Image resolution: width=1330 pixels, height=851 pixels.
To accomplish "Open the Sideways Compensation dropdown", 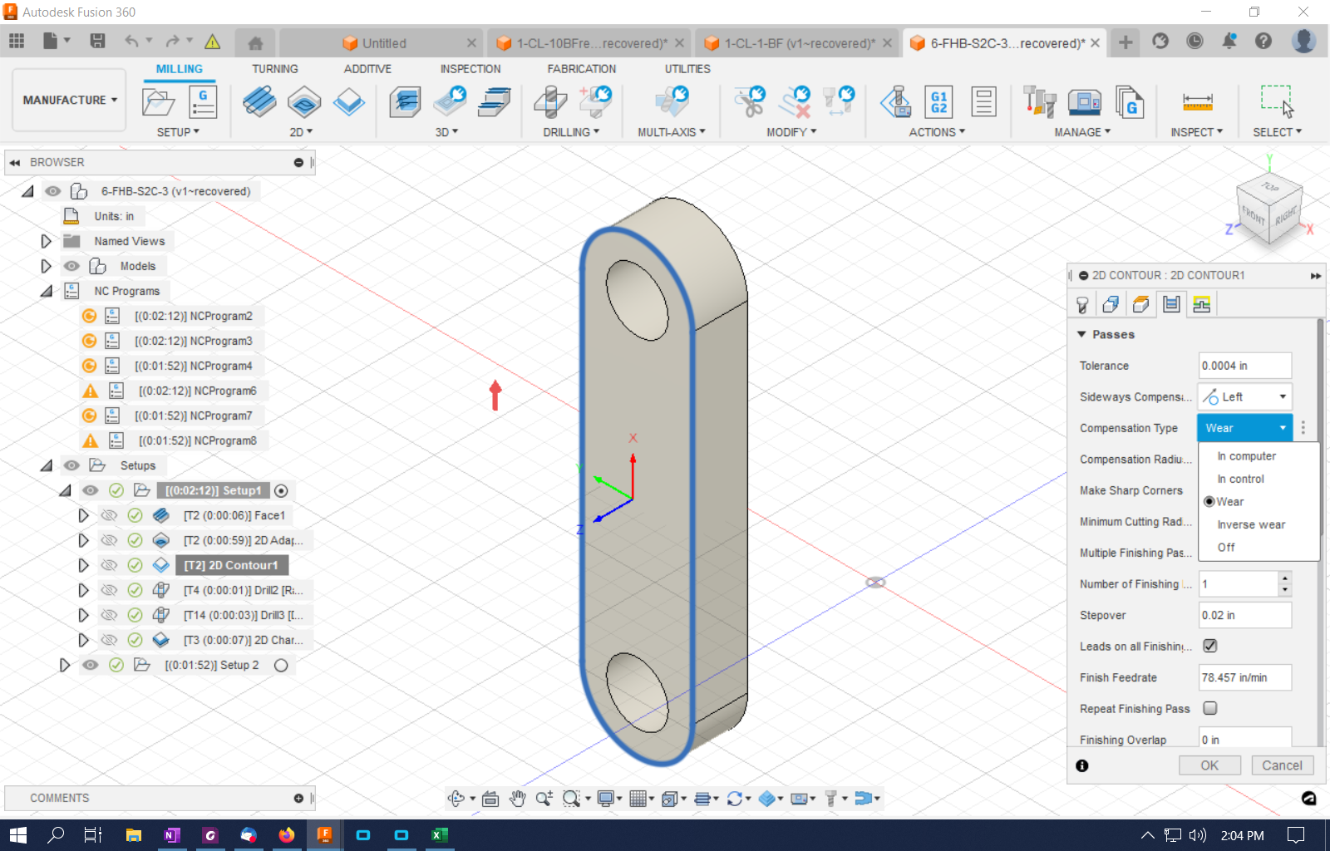I will 1282,396.
